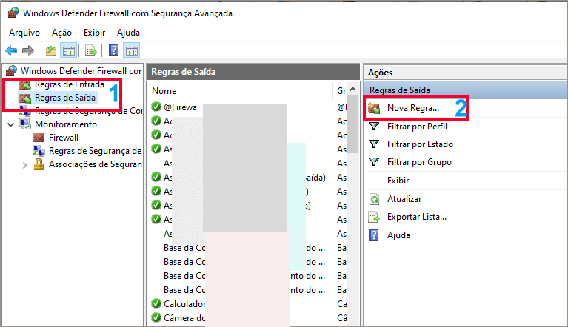Click the Firewall brick icon under Monitoramento

[x=39, y=138]
